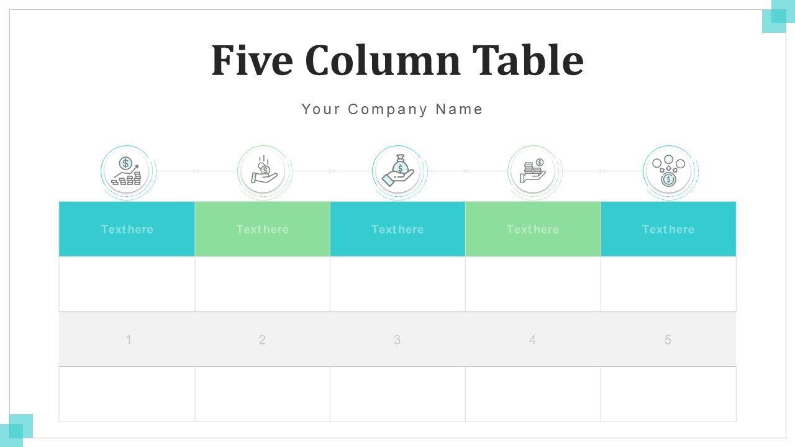Click the dollar coin distribution icon
Viewport: 795px width, 447px height.
pyautogui.click(x=668, y=171)
